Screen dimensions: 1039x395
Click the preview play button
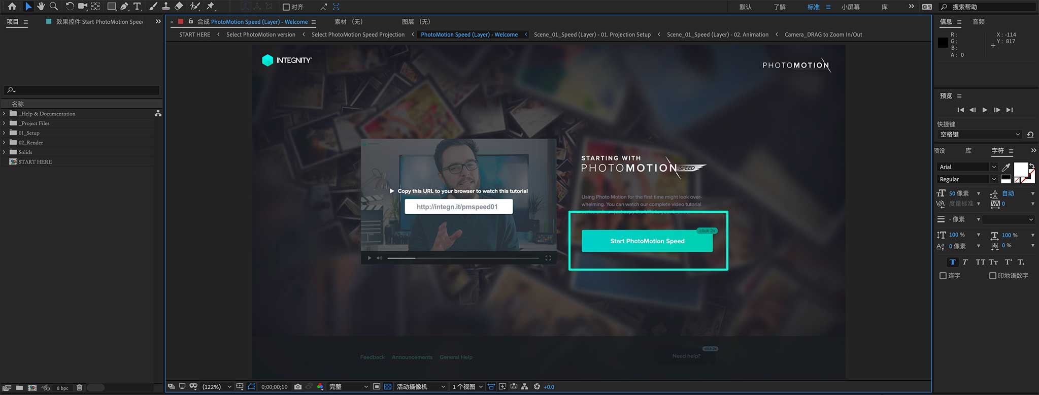coord(985,110)
